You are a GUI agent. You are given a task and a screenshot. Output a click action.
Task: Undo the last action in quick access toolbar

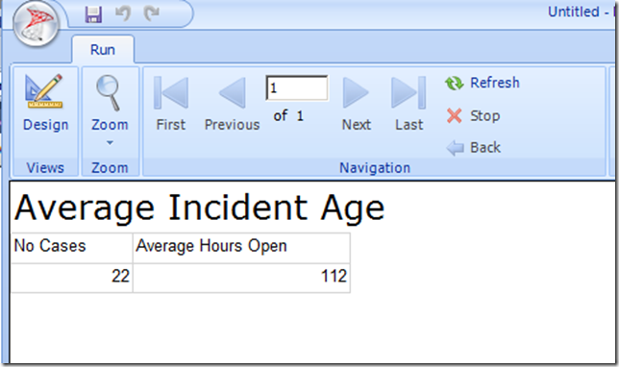tap(123, 13)
